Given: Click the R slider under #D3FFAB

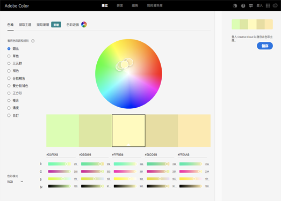Looking at the screenshot, I should 59,164.
